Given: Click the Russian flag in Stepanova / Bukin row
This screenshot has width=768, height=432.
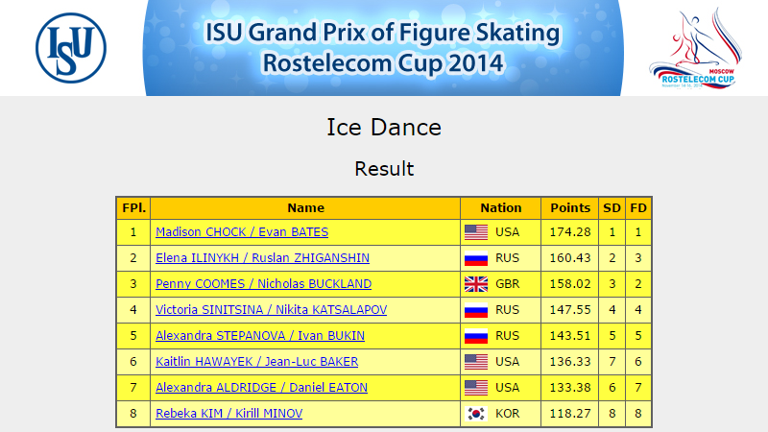Looking at the screenshot, I should coord(476,336).
